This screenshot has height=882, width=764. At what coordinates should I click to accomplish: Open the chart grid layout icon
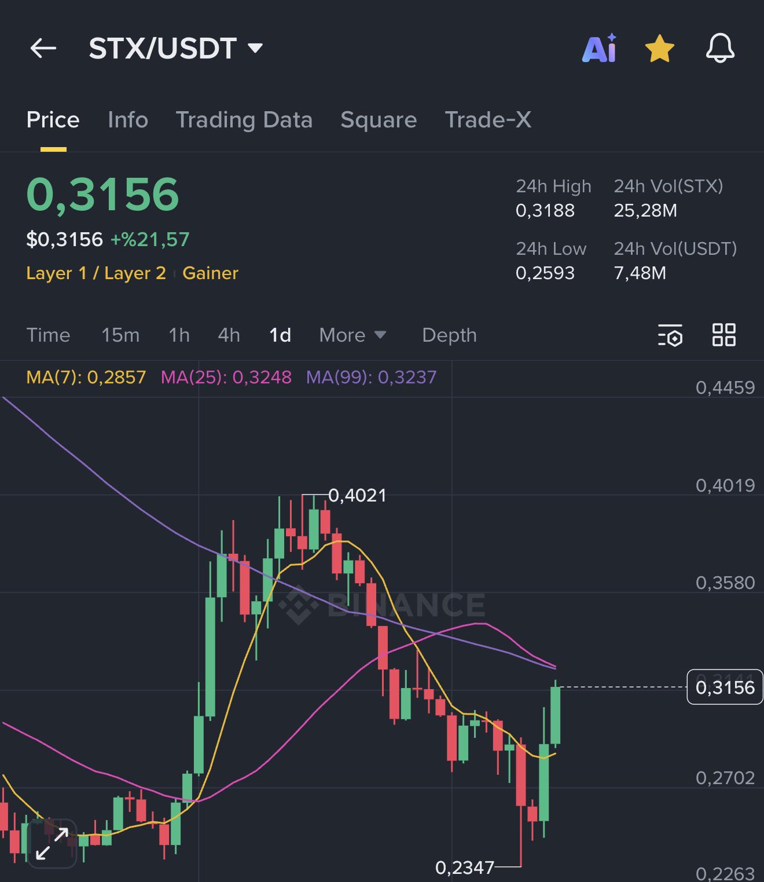click(723, 335)
